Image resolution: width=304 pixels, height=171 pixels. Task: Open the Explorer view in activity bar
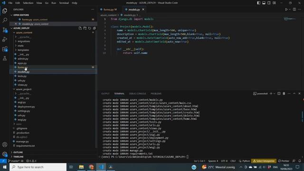click(5, 10)
